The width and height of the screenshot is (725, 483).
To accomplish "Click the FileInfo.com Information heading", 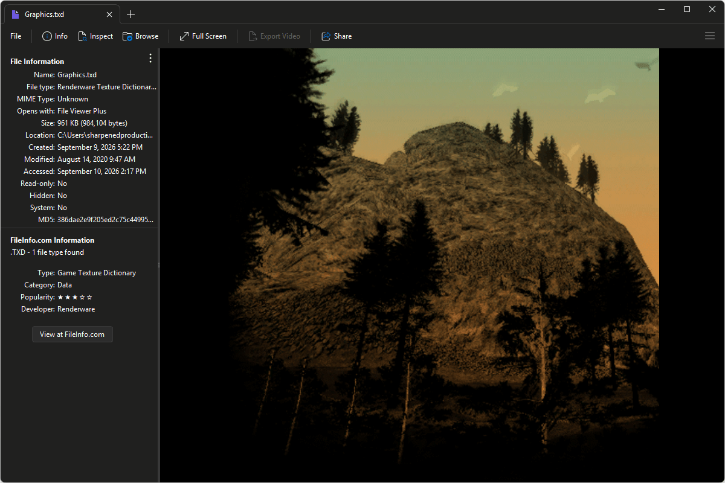I will tap(53, 240).
